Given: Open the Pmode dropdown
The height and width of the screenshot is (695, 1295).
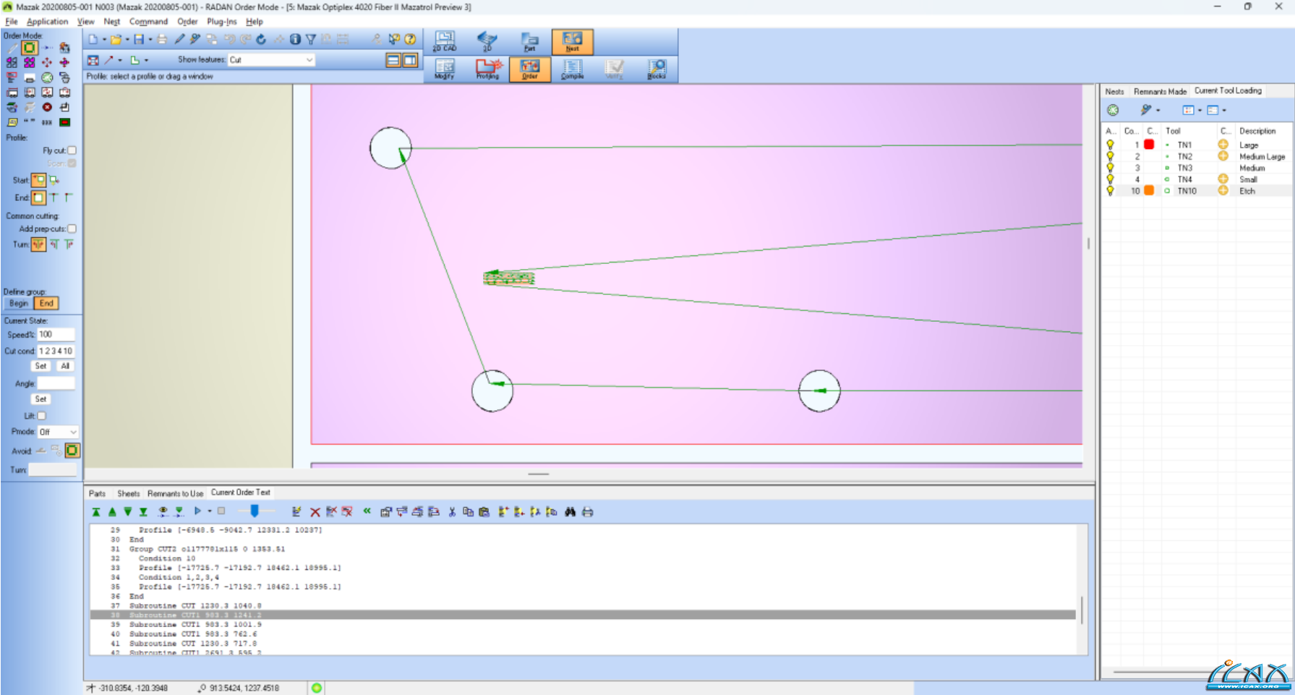Looking at the screenshot, I should coord(58,432).
